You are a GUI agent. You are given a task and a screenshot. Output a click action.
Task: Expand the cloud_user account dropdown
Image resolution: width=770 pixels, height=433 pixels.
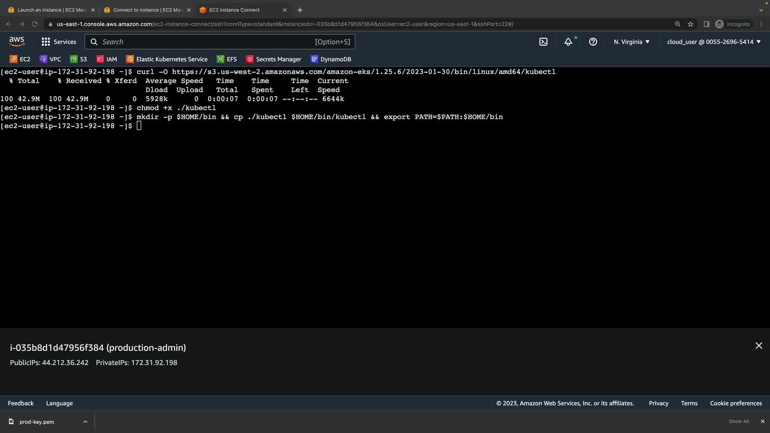(713, 42)
